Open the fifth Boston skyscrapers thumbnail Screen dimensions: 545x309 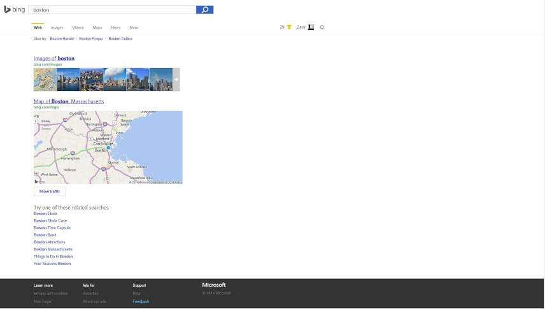(138, 80)
